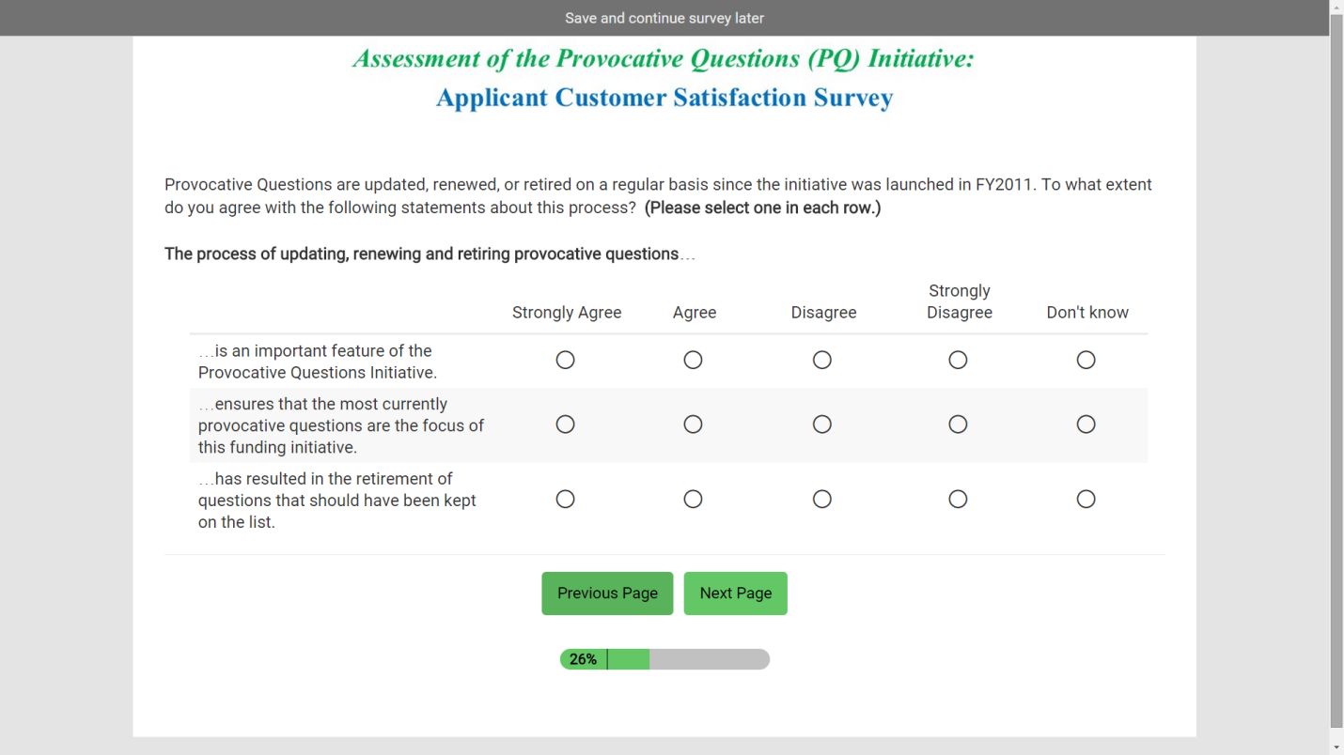Return to the Previous Page
This screenshot has width=1344, height=755.
click(607, 593)
